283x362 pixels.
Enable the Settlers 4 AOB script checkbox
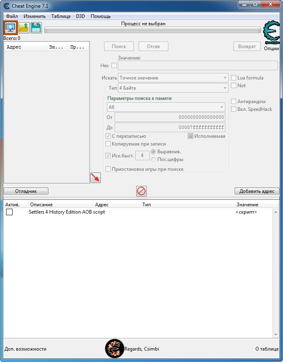pos(9,212)
